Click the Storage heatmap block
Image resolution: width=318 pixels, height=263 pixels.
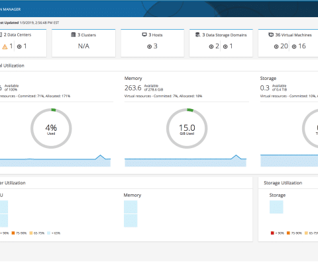tap(276, 207)
